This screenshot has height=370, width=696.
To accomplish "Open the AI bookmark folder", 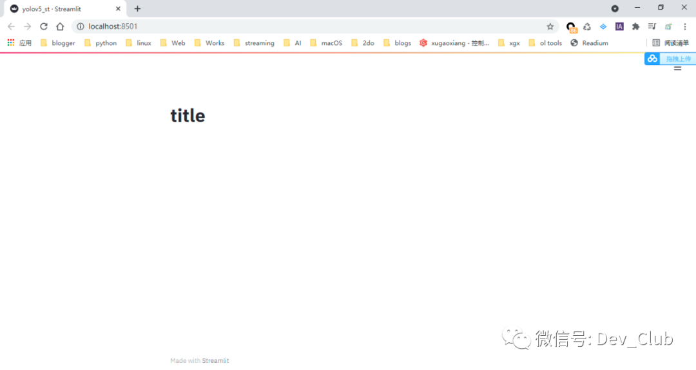I will click(x=293, y=43).
